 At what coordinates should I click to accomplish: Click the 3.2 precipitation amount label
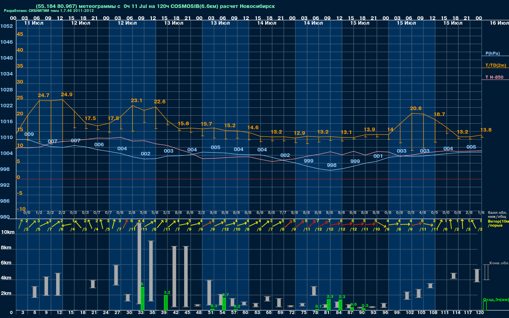[x=167, y=293]
